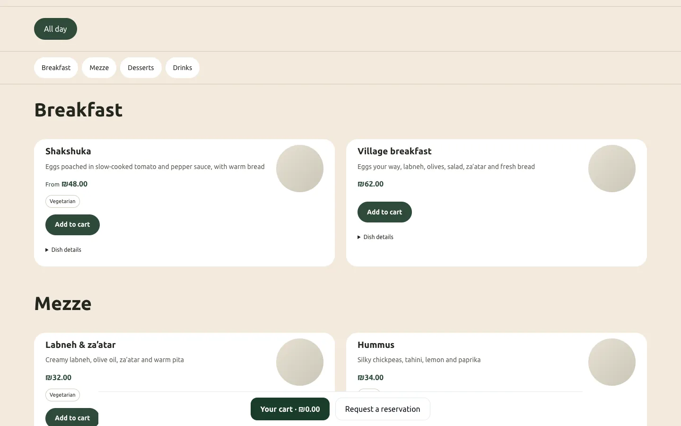Click the Hummus dish image
Image resolution: width=681 pixels, height=426 pixels.
612,362
